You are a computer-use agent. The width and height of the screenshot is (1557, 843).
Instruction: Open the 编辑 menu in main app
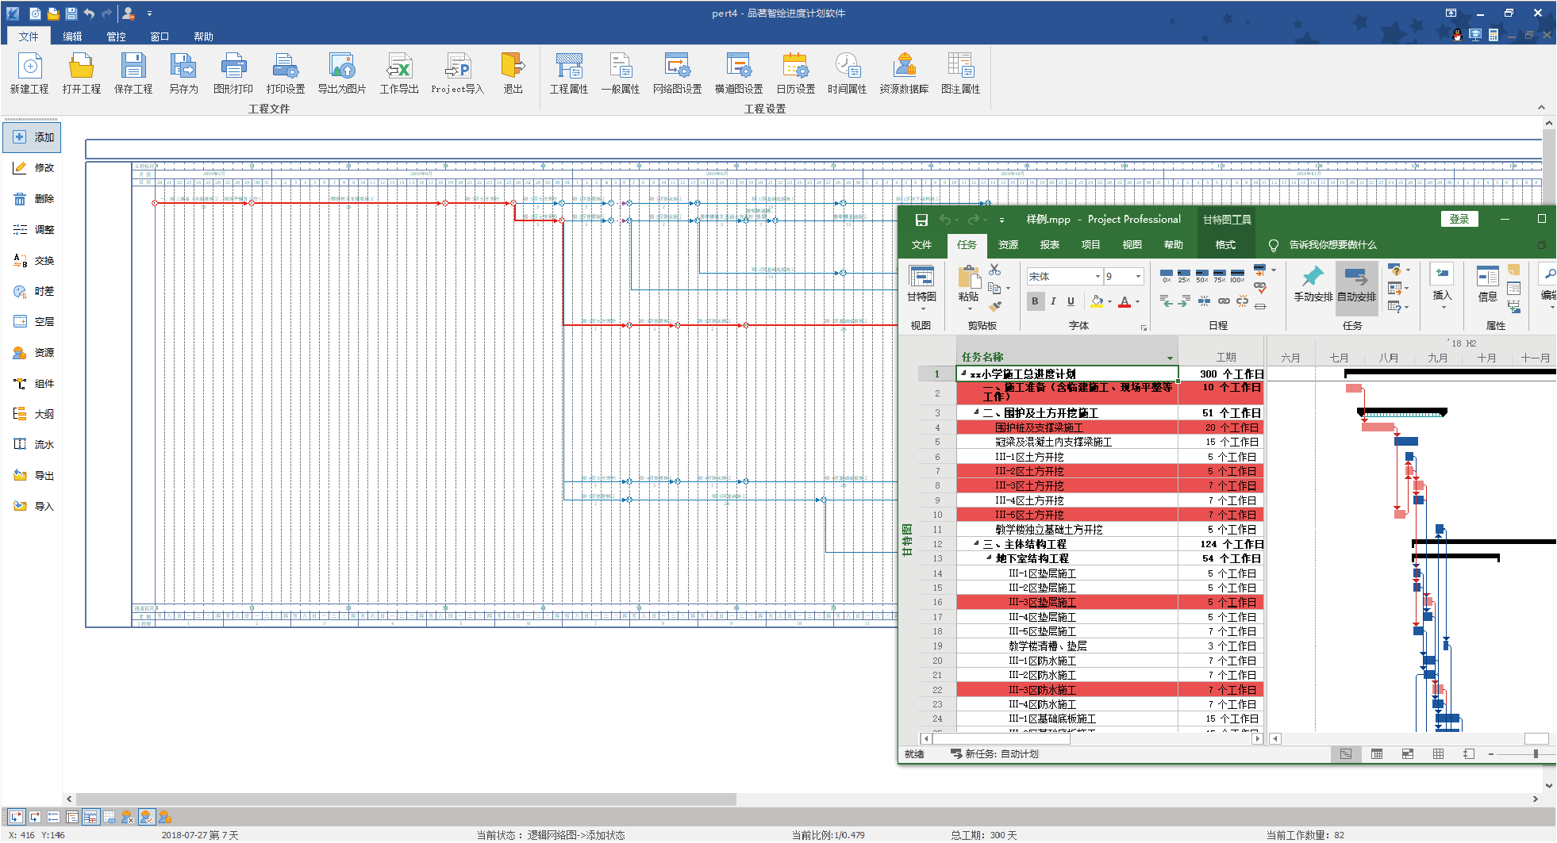tap(72, 36)
